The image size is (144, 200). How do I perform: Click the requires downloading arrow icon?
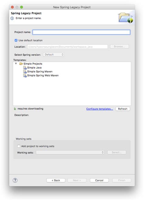tap(15, 109)
